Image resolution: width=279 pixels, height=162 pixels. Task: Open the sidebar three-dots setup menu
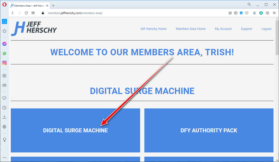pos(4,158)
